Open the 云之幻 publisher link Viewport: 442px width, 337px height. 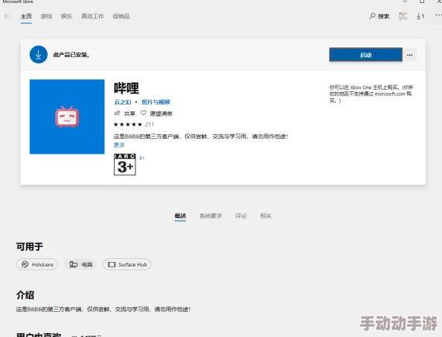tap(123, 102)
